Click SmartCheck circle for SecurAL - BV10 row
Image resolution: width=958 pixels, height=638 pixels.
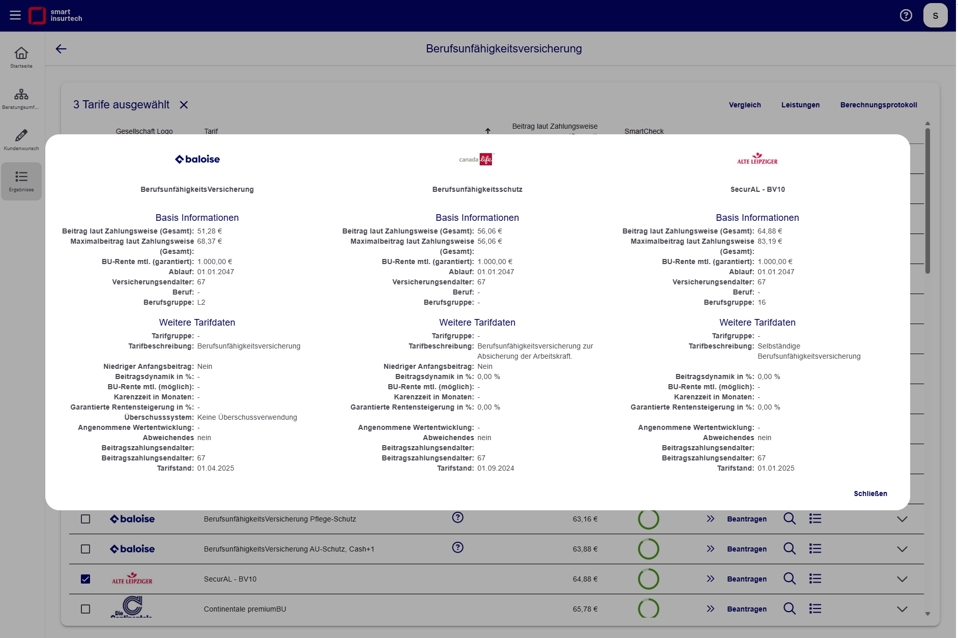[x=648, y=579]
